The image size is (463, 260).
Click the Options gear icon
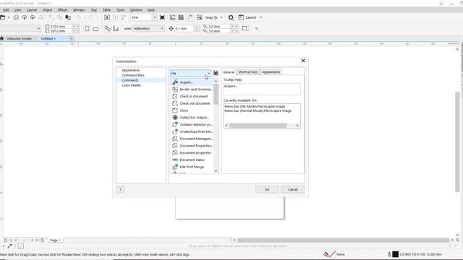click(x=231, y=17)
